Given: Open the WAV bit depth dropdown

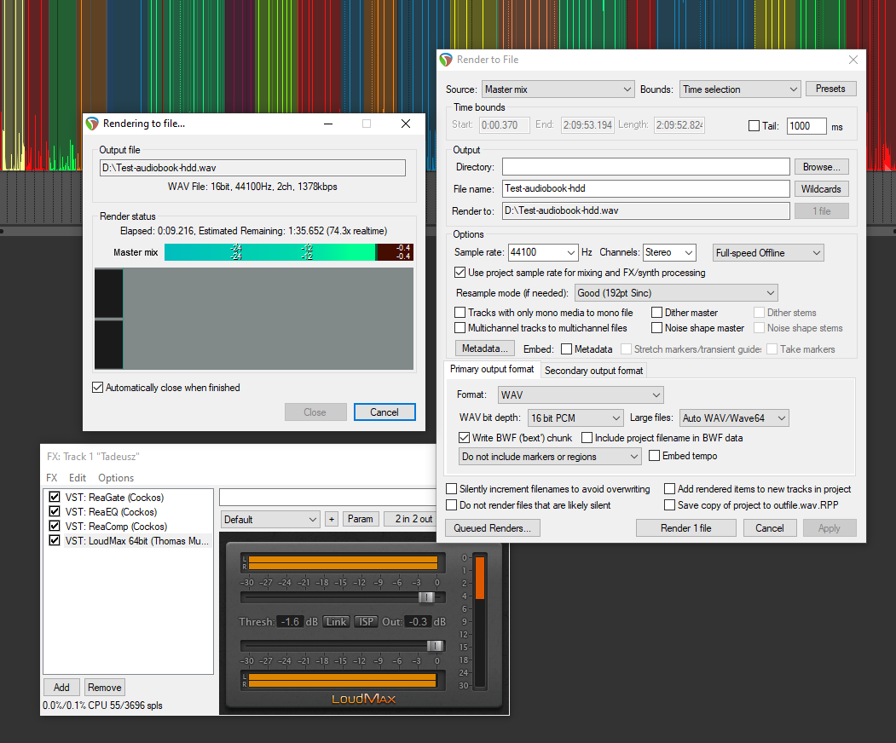Looking at the screenshot, I should (x=575, y=418).
